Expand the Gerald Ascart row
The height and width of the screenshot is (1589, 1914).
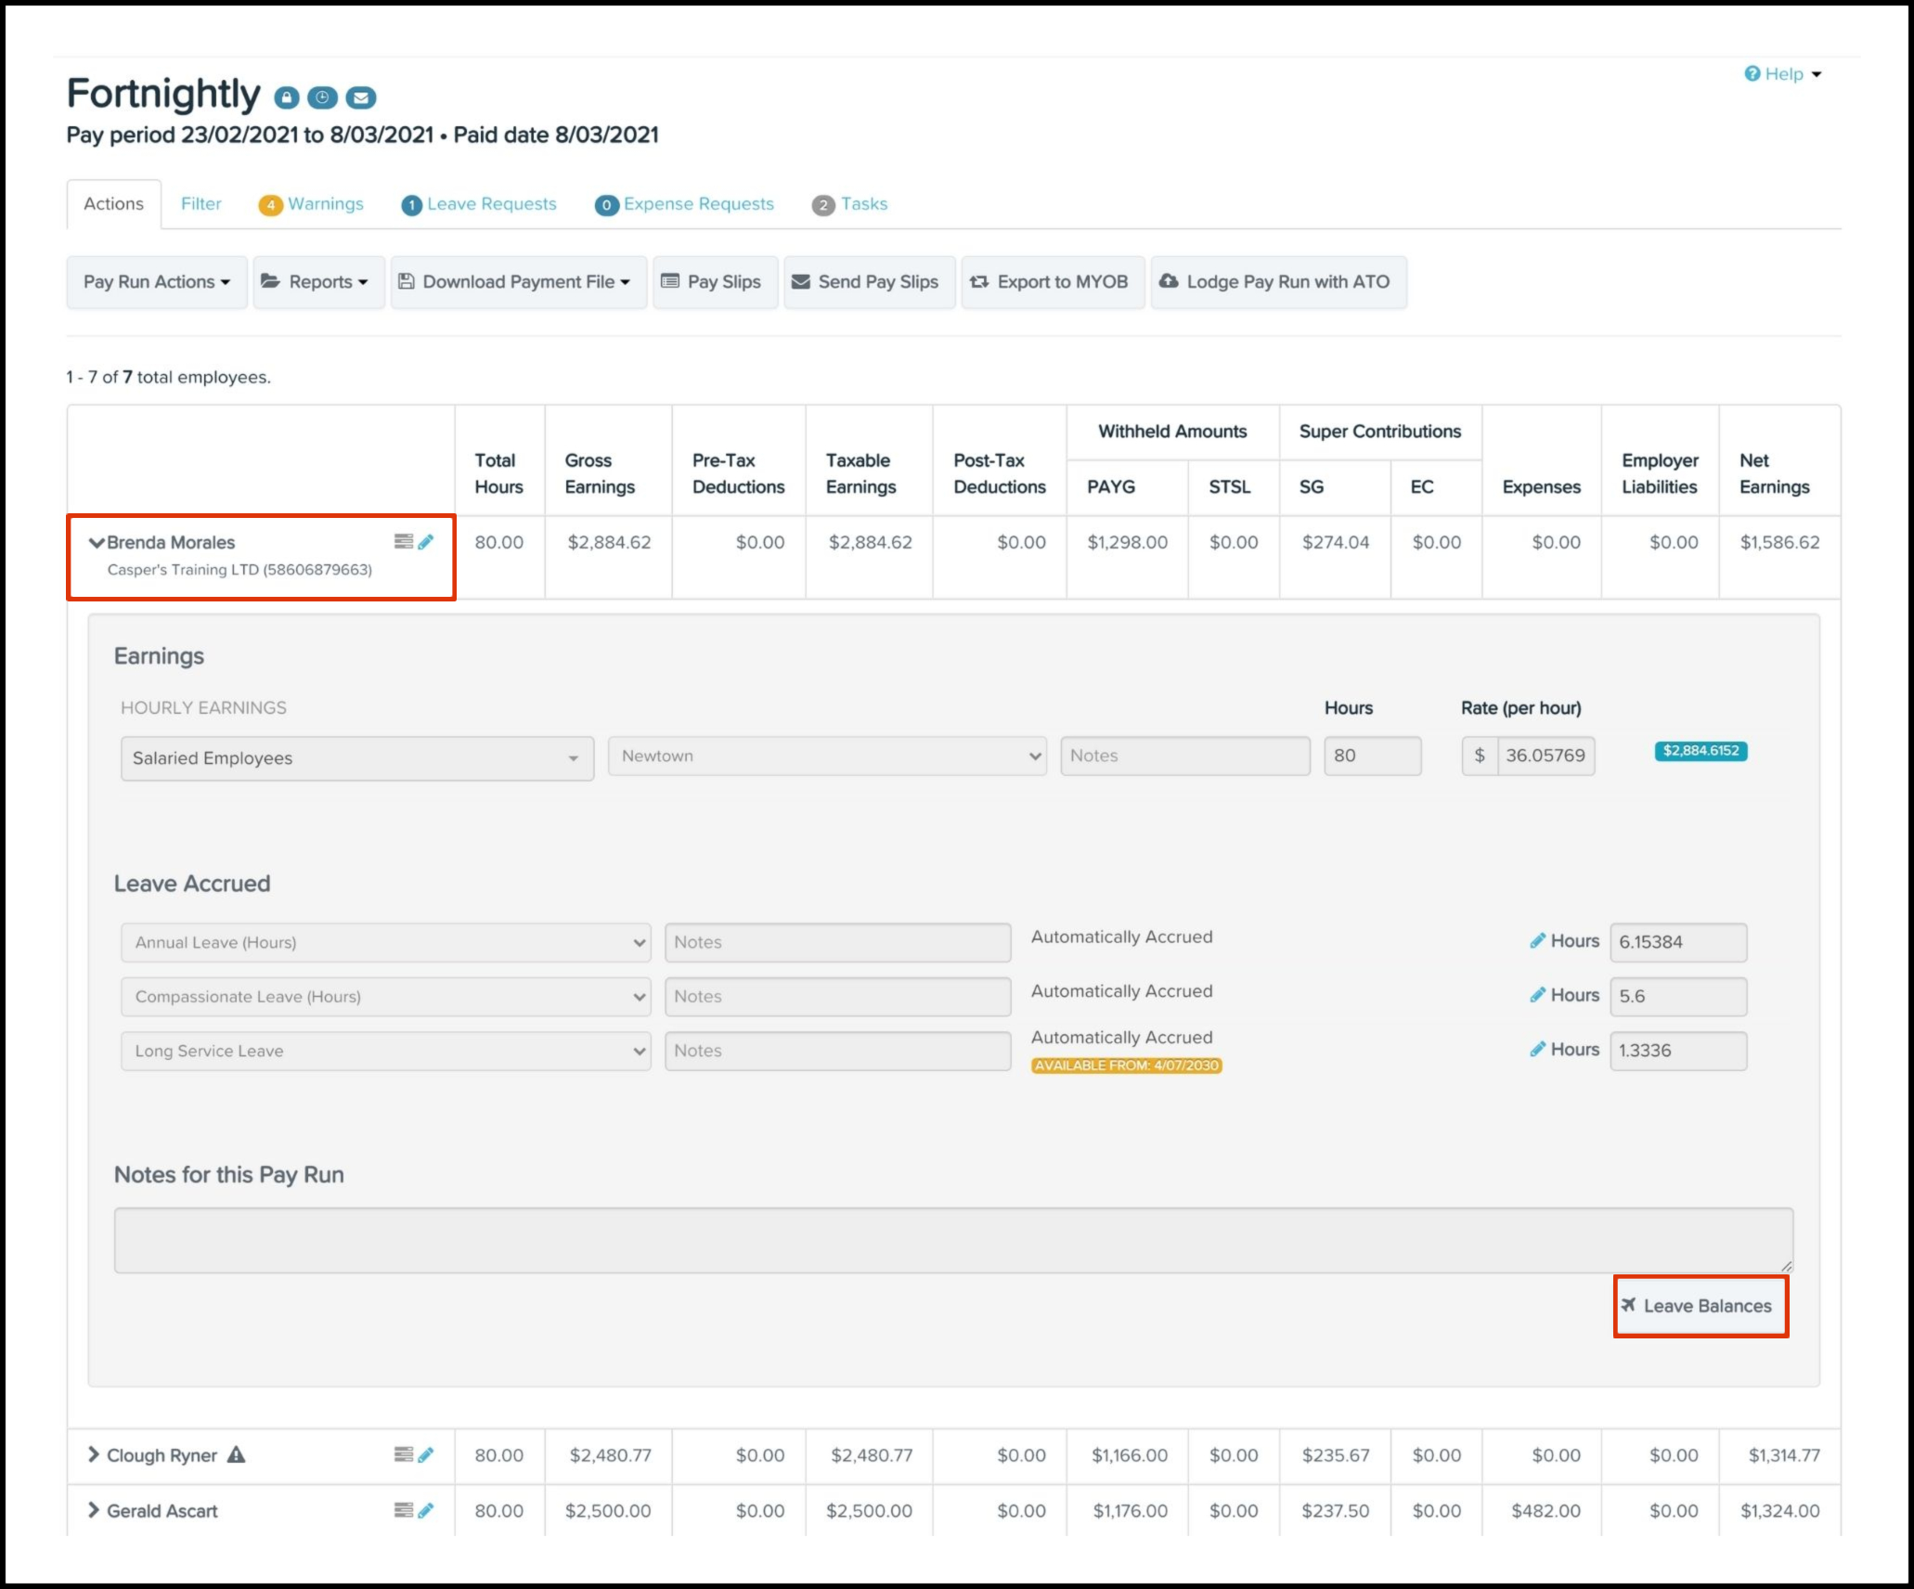pyautogui.click(x=94, y=1510)
